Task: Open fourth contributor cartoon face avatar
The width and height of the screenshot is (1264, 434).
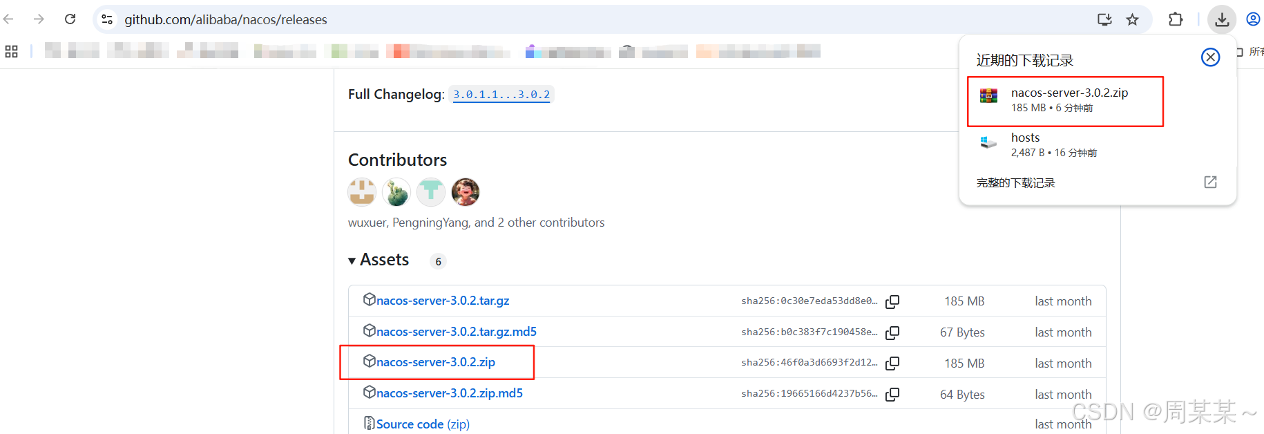Action: pyautogui.click(x=466, y=192)
